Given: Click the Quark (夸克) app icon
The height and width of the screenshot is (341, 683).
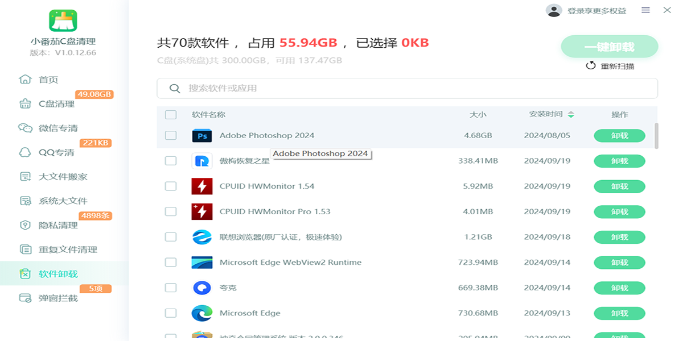Looking at the screenshot, I should (x=201, y=288).
